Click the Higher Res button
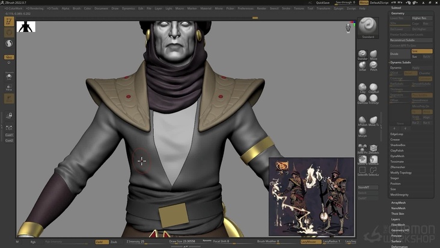The width and height of the screenshot is (440, 248). [422, 18]
